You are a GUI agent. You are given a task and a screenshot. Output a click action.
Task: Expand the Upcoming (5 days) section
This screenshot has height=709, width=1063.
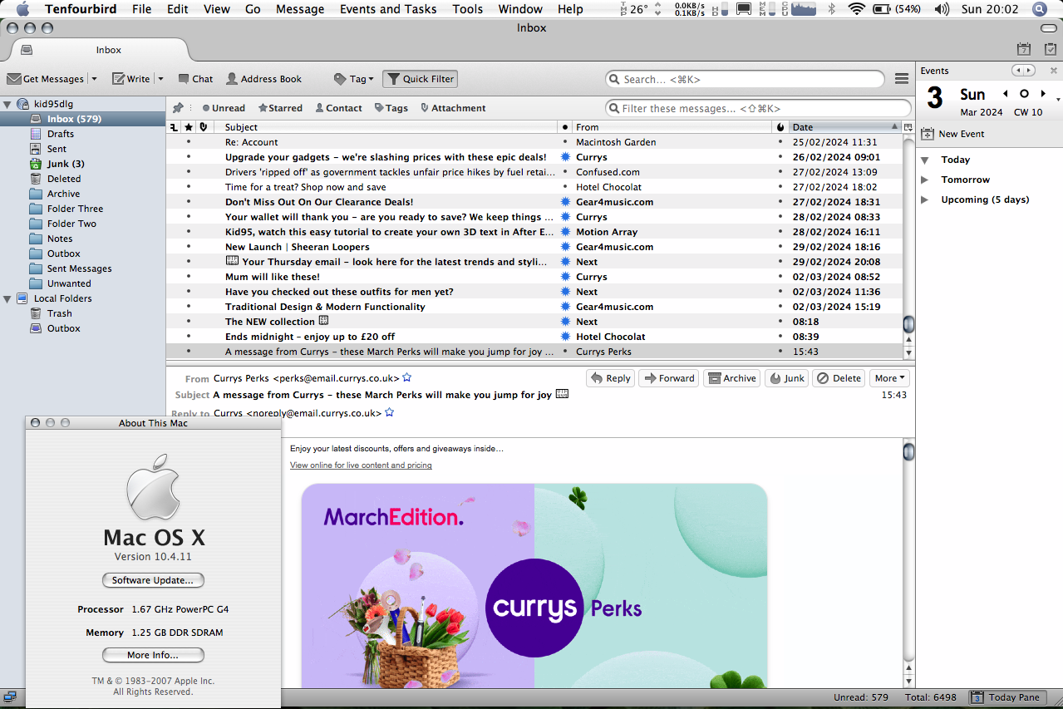925,199
